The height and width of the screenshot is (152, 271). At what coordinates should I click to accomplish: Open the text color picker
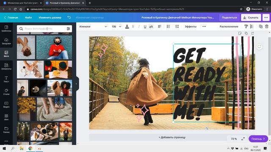click(127, 27)
